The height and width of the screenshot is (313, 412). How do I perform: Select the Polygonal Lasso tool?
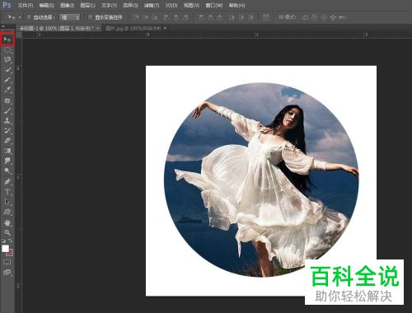[x=7, y=59]
